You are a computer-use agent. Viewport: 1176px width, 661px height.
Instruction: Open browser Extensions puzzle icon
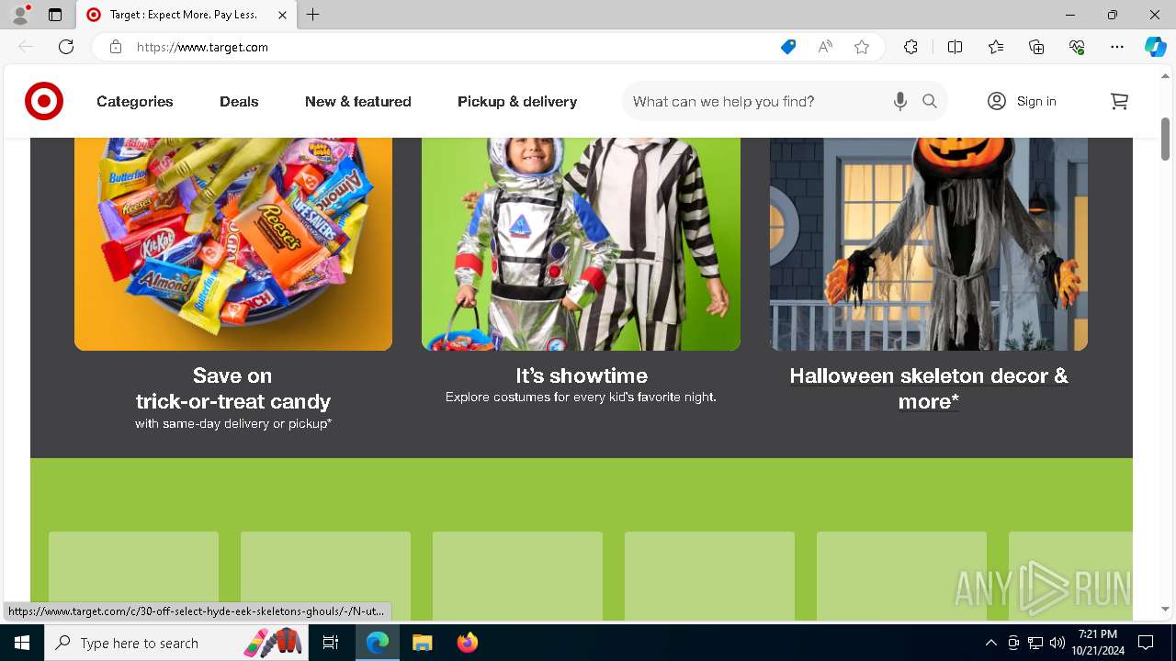[910, 47]
